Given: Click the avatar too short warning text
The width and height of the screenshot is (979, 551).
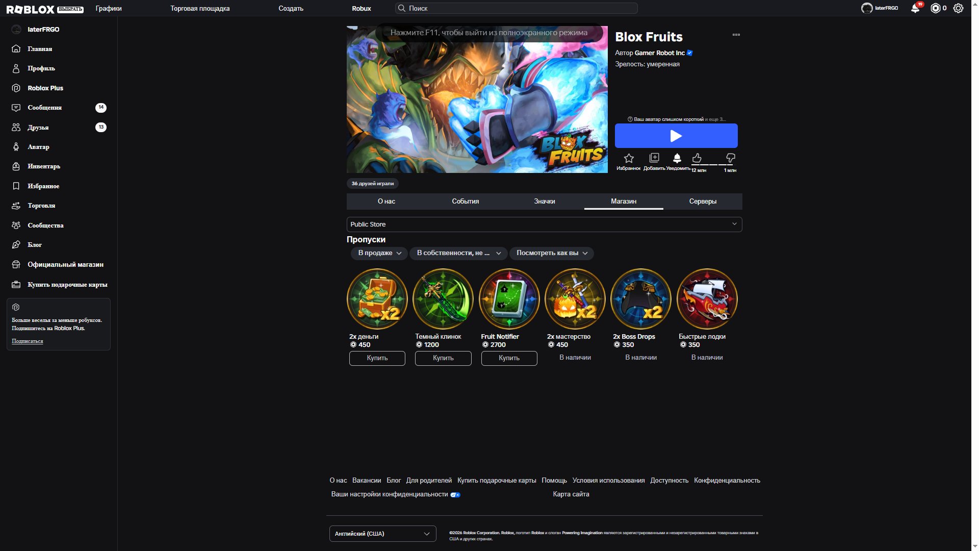Looking at the screenshot, I should pos(676,119).
